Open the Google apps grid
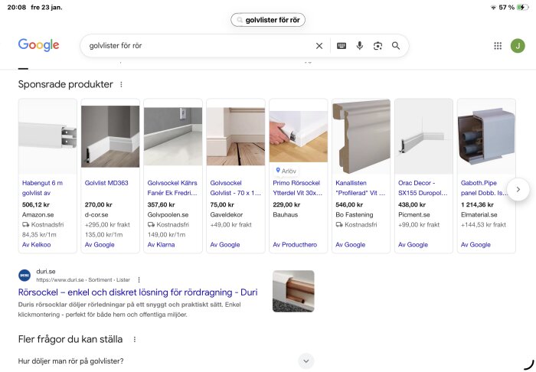The height and width of the screenshot is (372, 536). pyautogui.click(x=498, y=46)
